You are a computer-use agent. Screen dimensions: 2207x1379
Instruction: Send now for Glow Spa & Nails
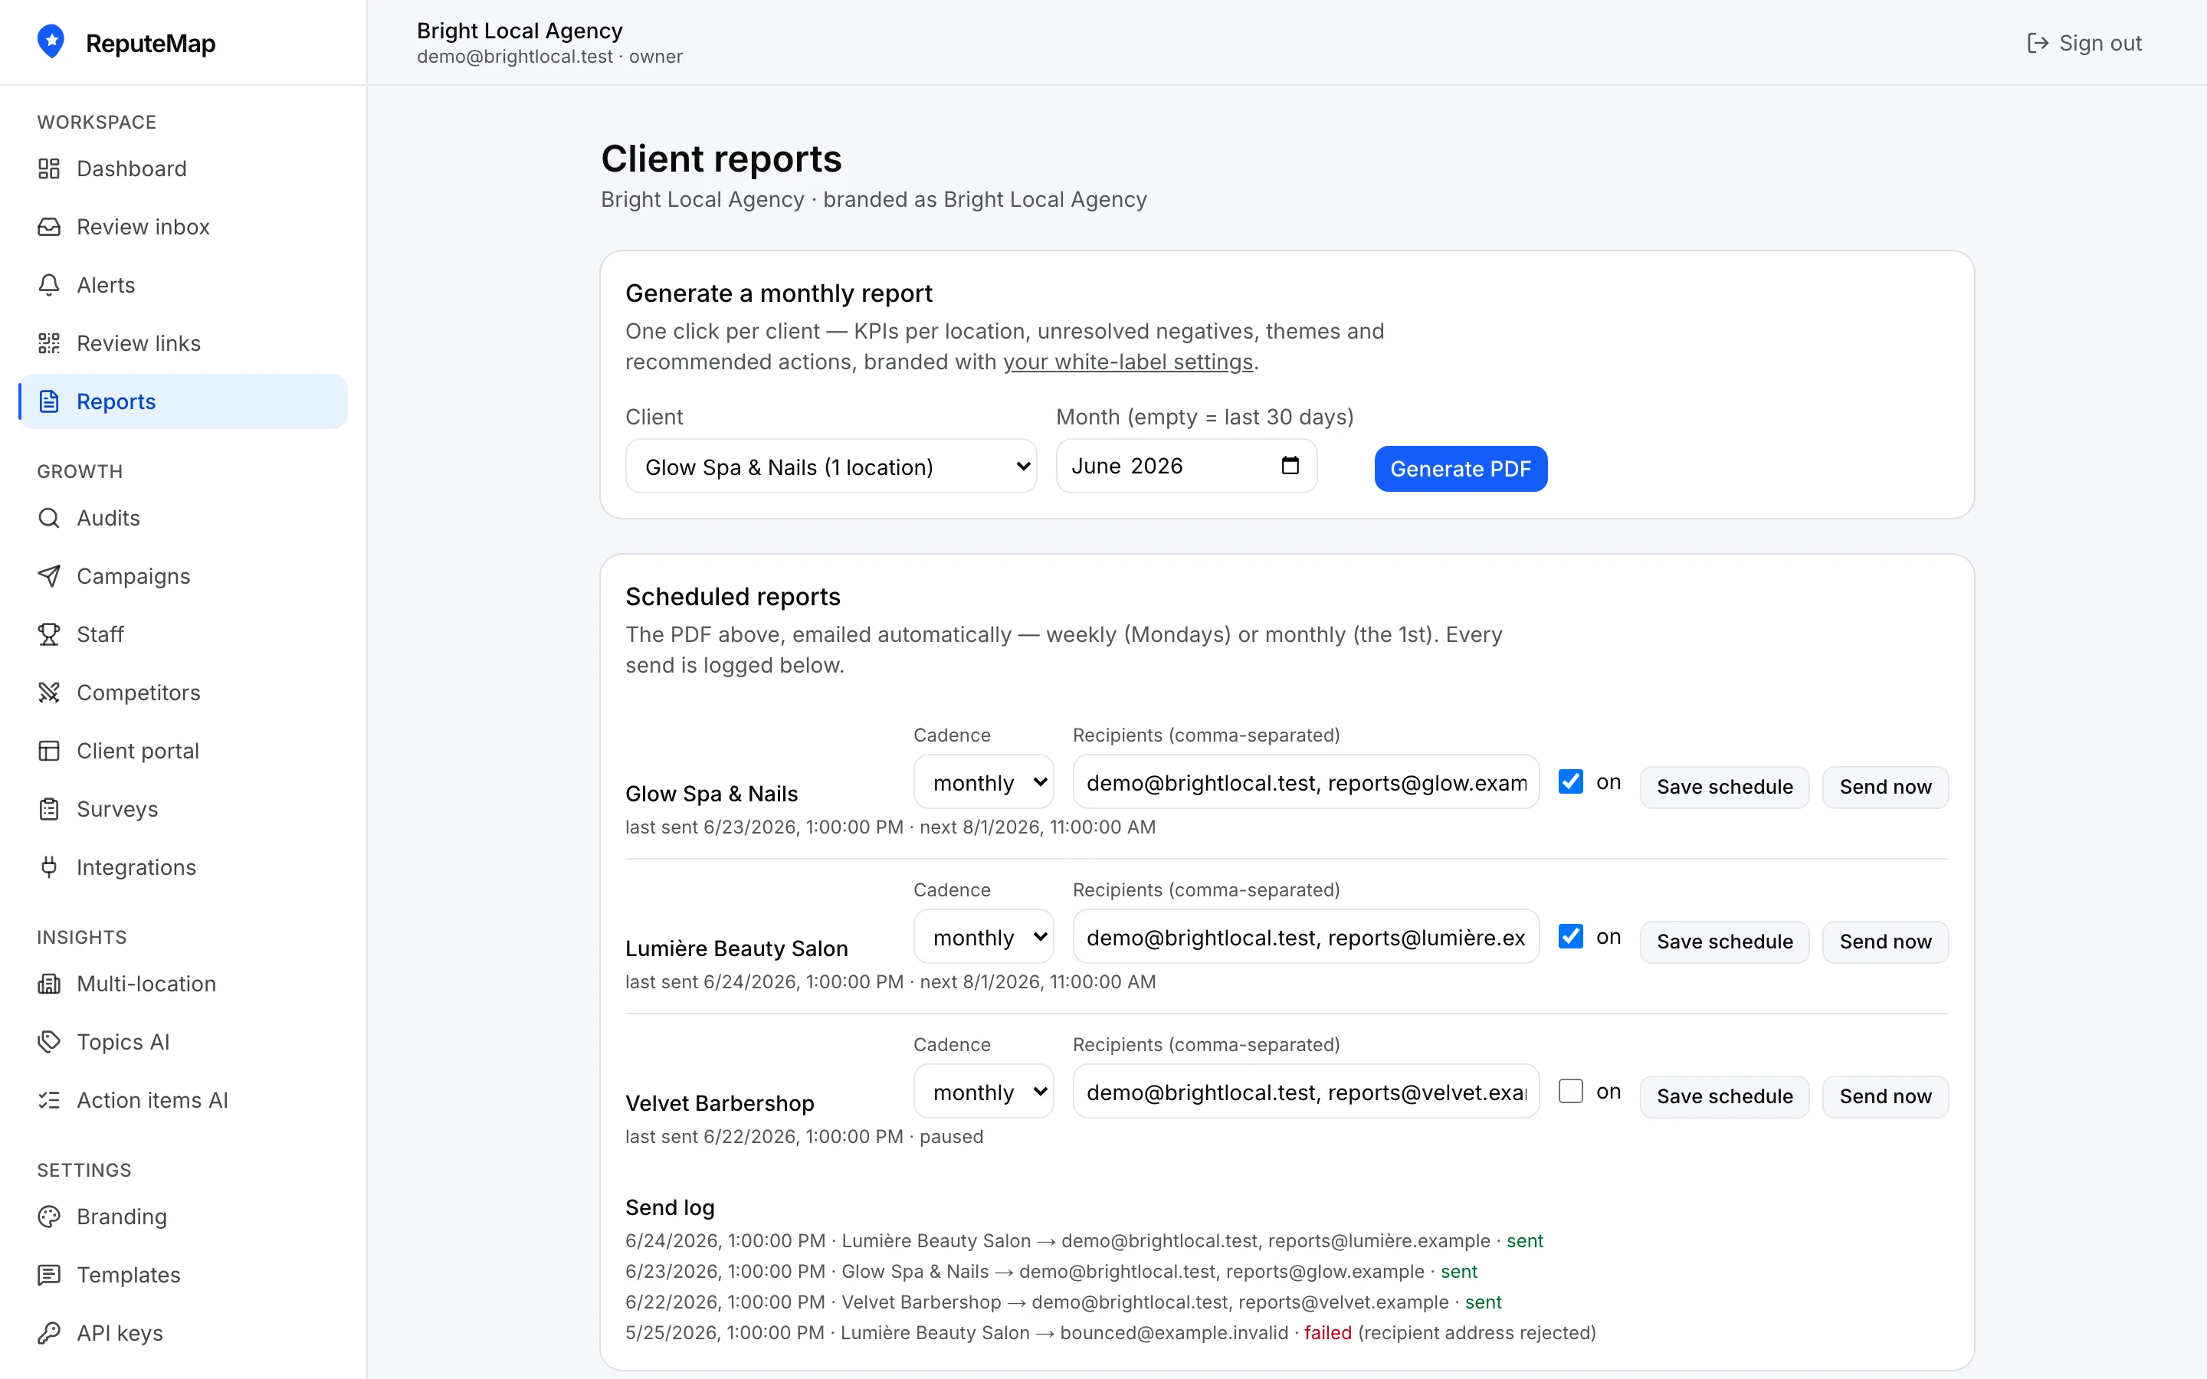pyautogui.click(x=1885, y=787)
